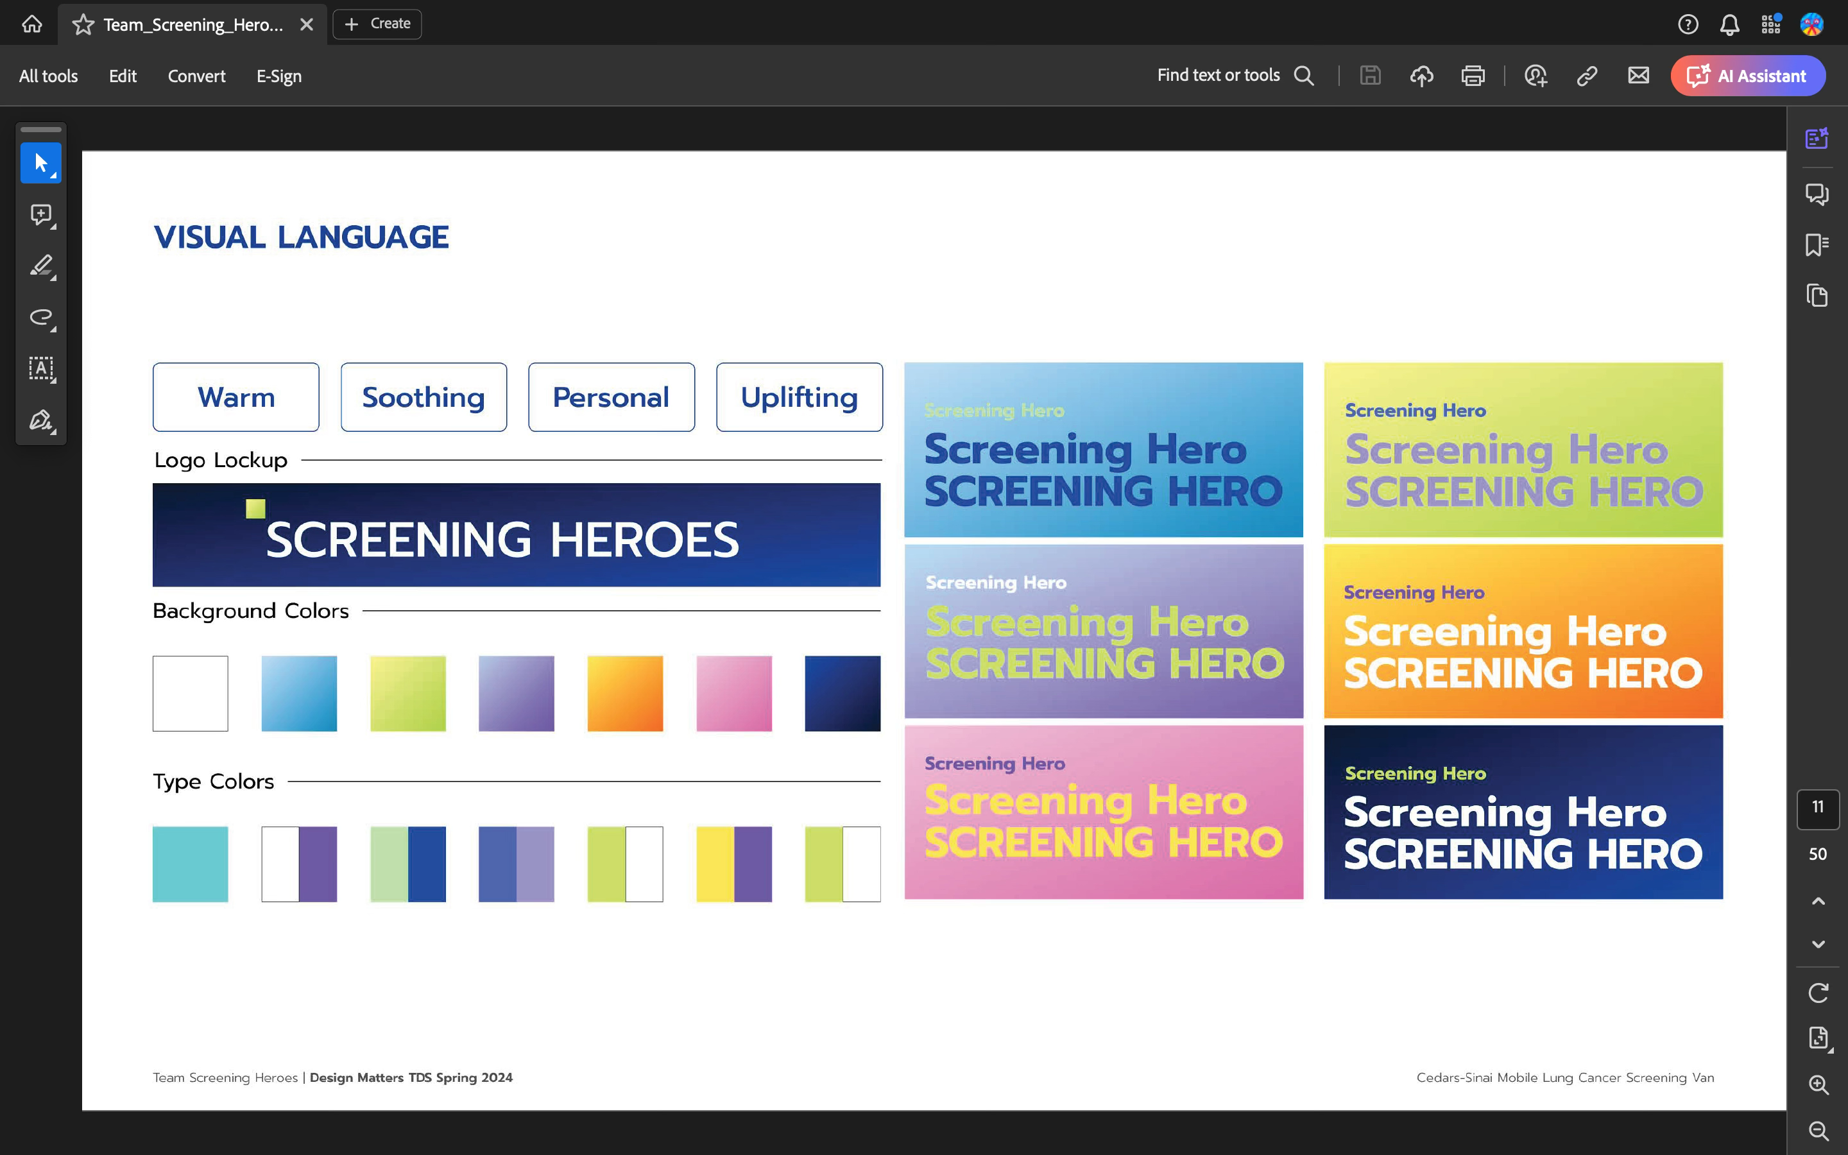This screenshot has width=1848, height=1155.
Task: Click the Add comment tool
Action: 40,215
